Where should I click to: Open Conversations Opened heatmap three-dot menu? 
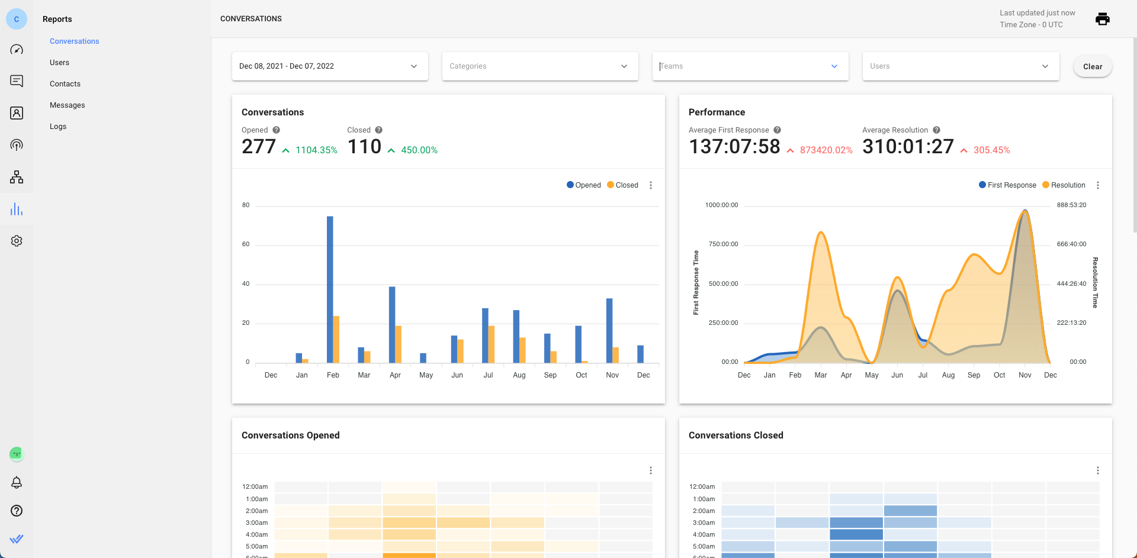pyautogui.click(x=651, y=470)
